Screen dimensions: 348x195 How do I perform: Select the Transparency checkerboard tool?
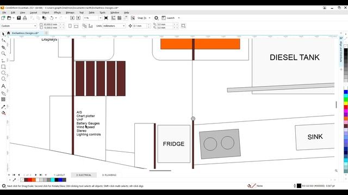(x=3, y=100)
